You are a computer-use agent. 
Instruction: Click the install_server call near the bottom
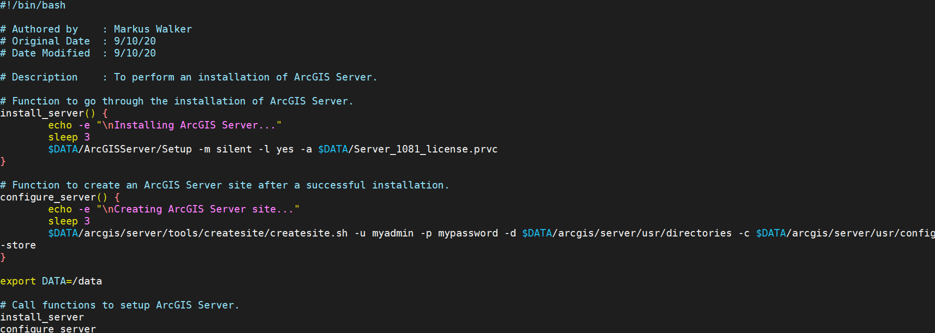42,317
